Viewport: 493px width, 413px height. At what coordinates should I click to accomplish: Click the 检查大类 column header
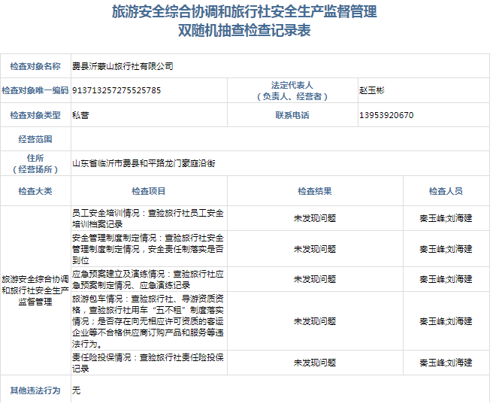pos(35,191)
